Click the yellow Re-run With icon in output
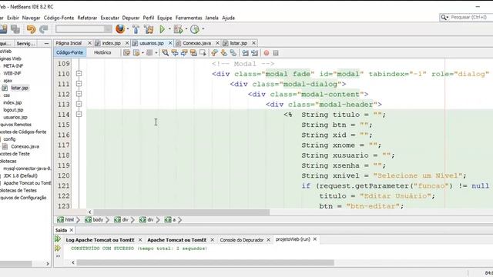 tap(58, 248)
